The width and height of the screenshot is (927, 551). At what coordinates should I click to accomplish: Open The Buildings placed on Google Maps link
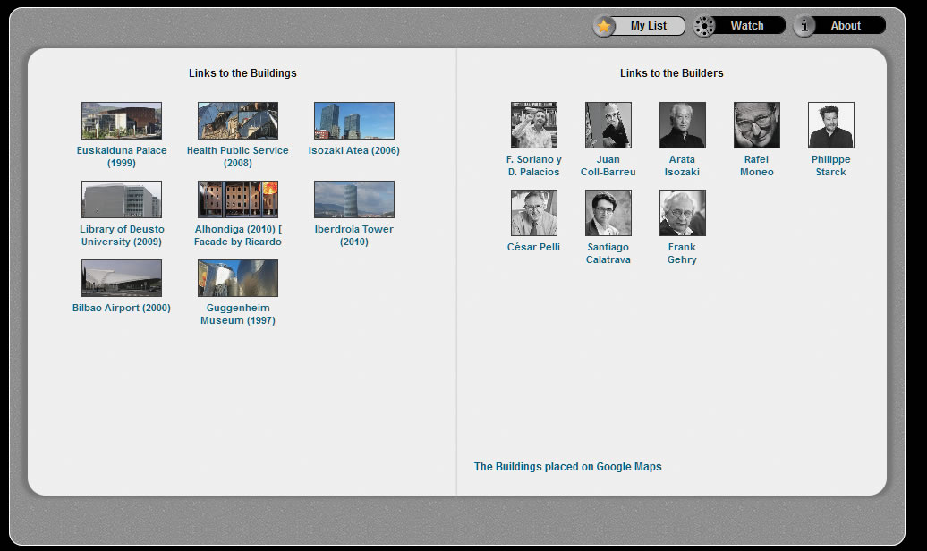[x=567, y=466]
